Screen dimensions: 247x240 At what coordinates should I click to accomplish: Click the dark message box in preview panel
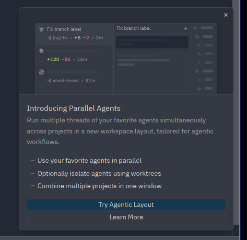point(152,42)
